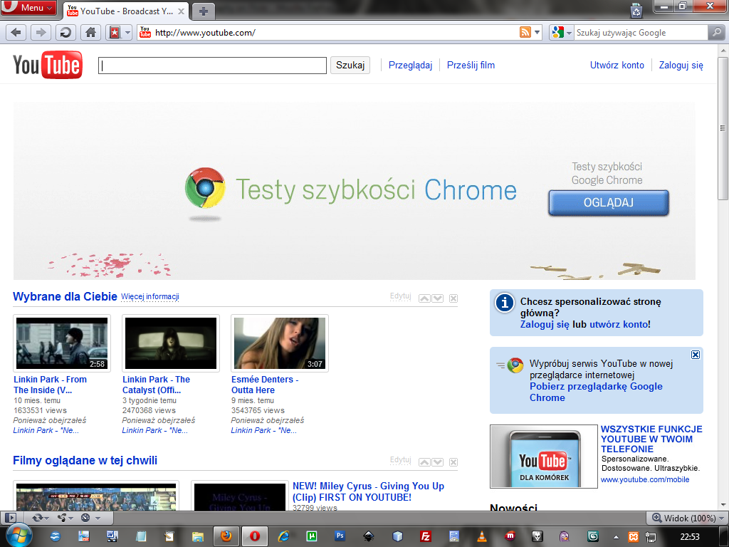
Task: Move the Wybrane dla Ciebie section down
Action: [438, 298]
